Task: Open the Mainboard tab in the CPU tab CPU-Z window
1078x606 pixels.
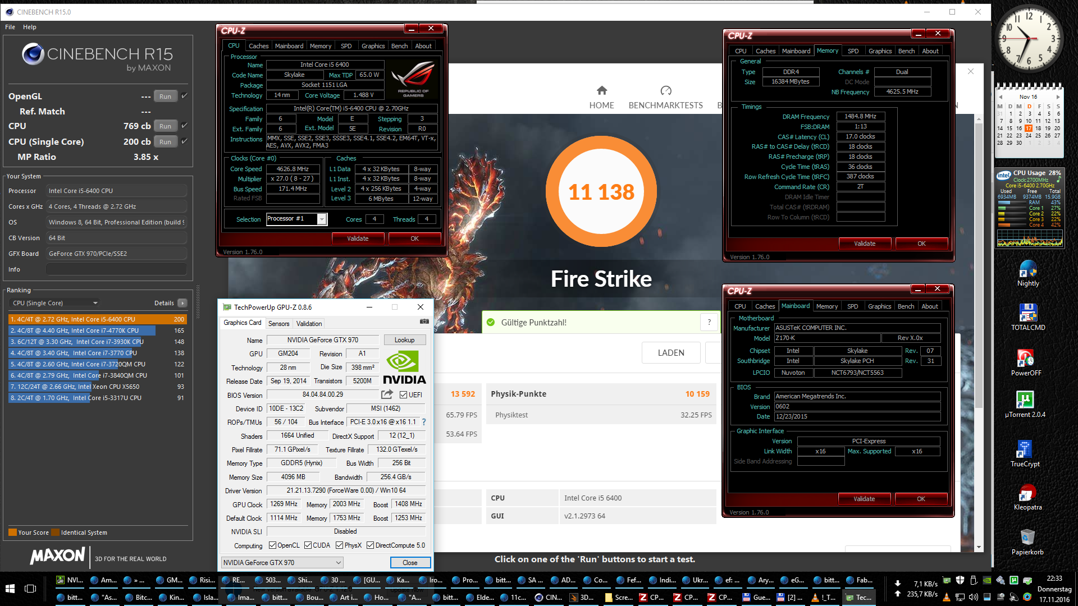Action: coord(289,46)
